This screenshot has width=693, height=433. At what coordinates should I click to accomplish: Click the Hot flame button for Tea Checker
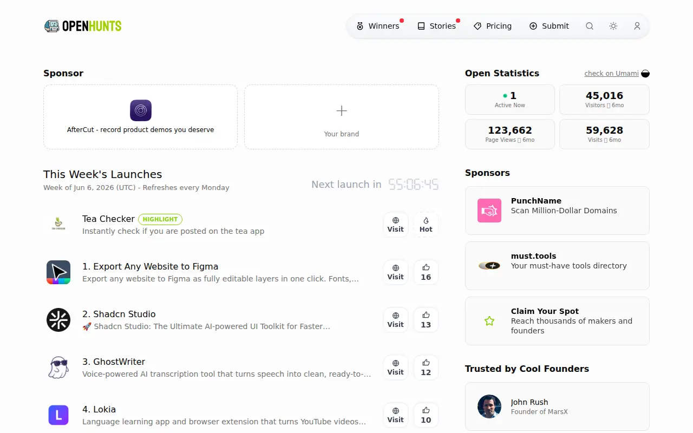click(x=426, y=225)
